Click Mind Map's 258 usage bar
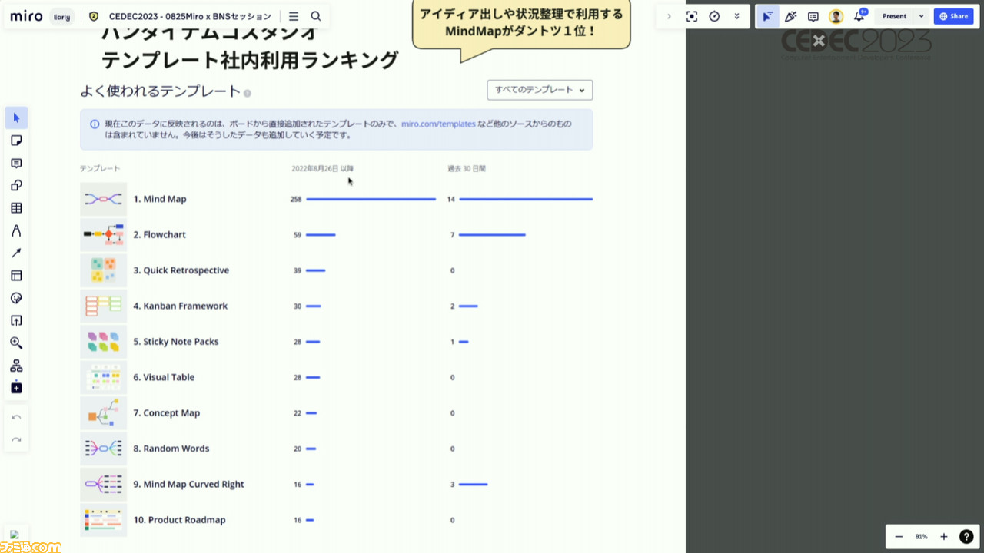 371,199
